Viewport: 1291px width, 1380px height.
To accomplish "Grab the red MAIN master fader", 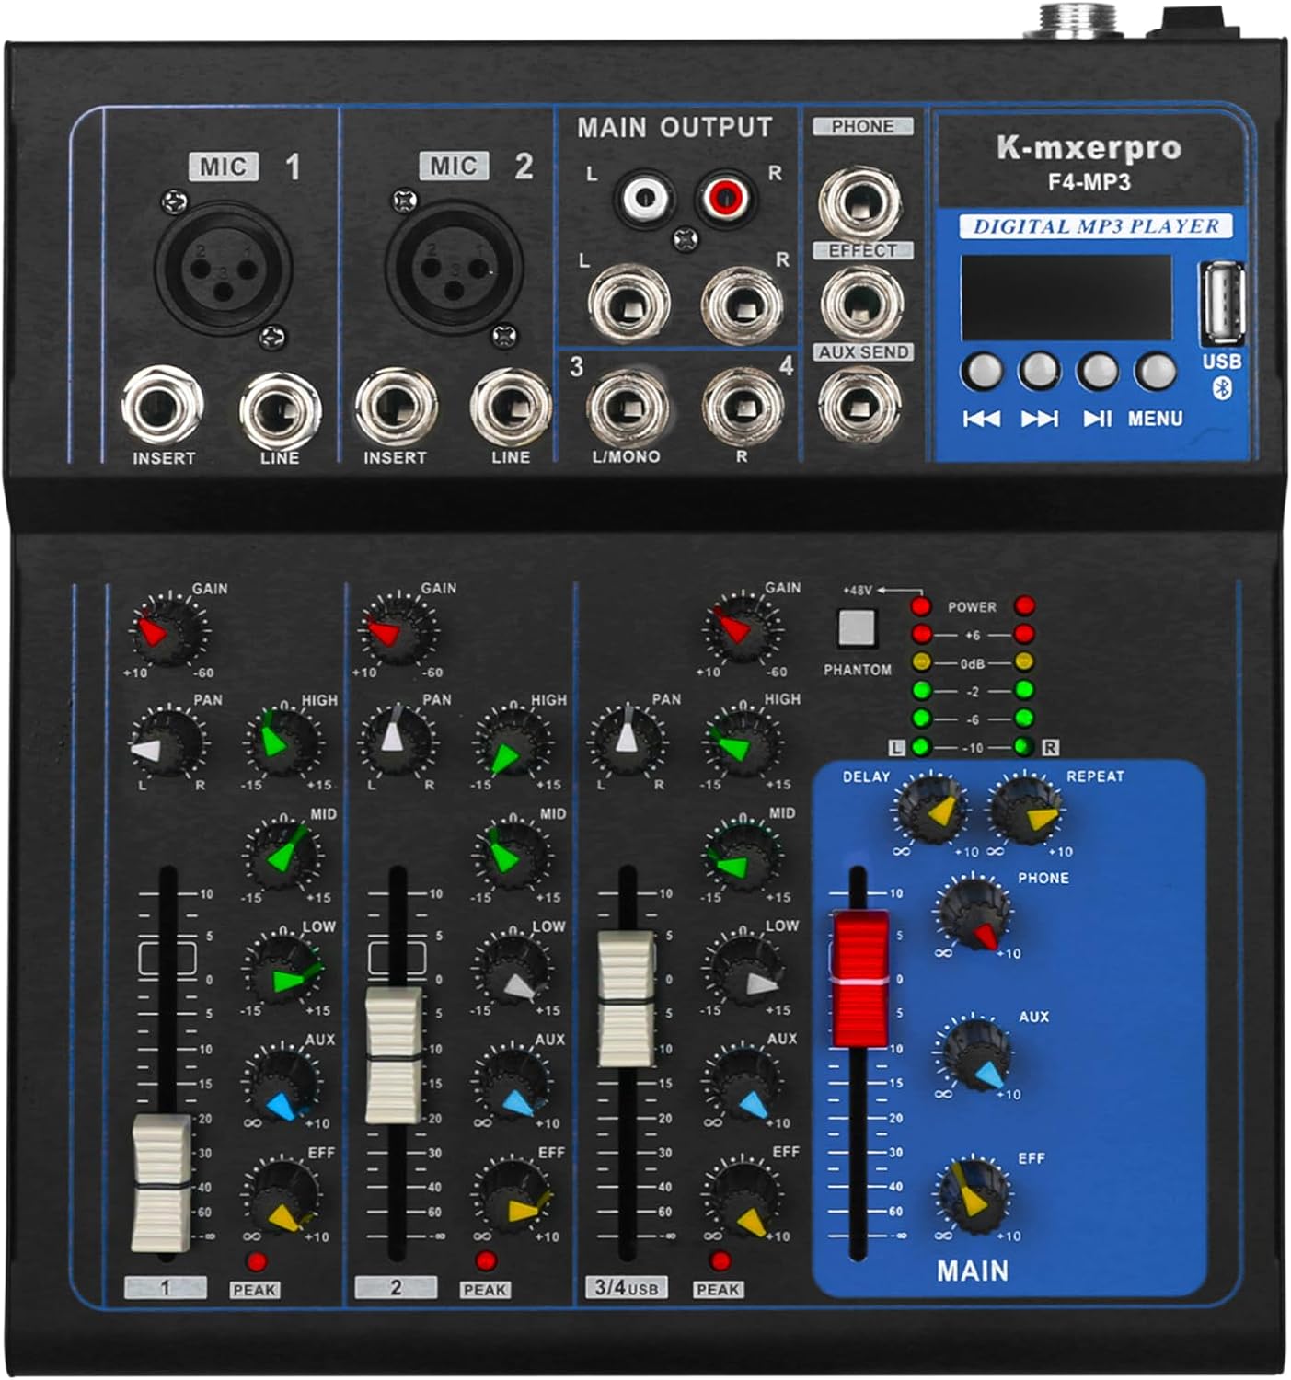I will pyautogui.click(x=860, y=979).
